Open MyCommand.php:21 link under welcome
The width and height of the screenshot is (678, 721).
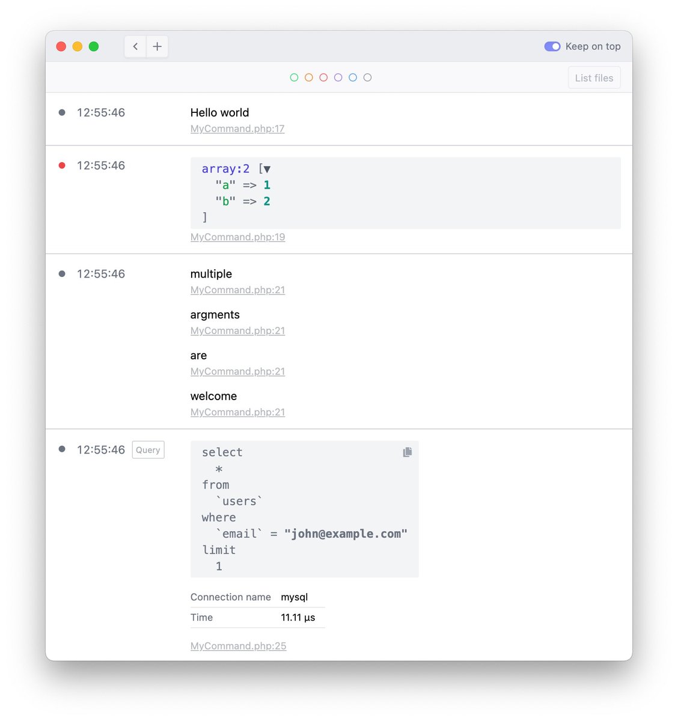point(237,412)
